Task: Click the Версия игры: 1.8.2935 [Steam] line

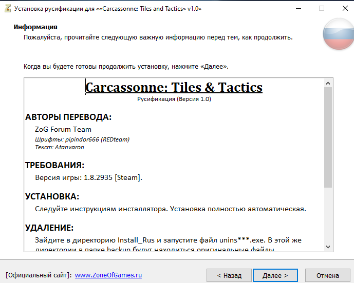Action: [x=88, y=177]
